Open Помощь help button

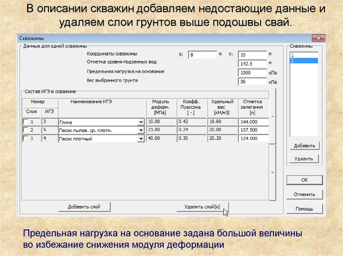pyautogui.click(x=304, y=209)
